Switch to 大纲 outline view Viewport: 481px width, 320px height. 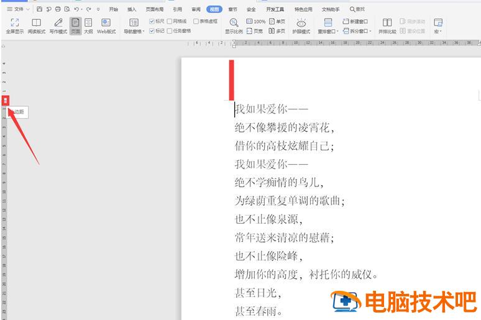(x=88, y=22)
